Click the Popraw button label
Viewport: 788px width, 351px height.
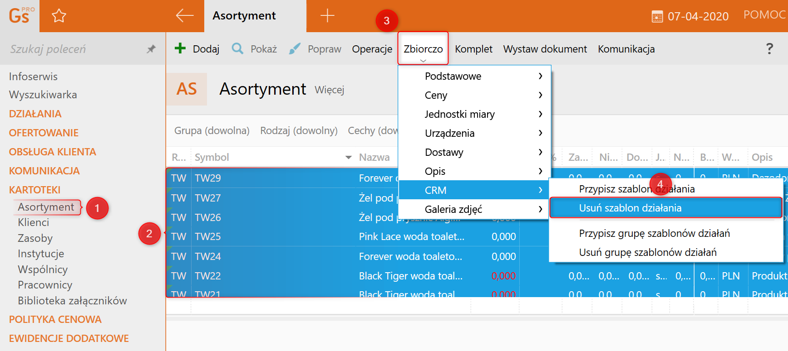tap(325, 49)
